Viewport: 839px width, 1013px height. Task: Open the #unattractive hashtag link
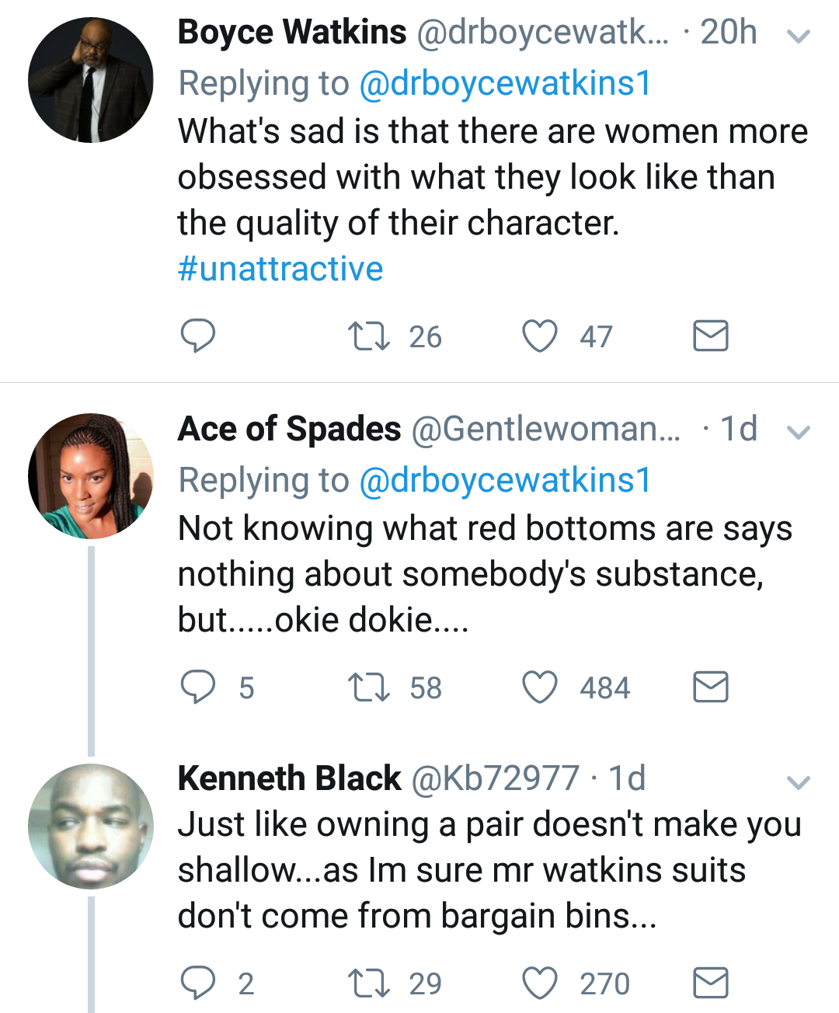pyautogui.click(x=280, y=270)
